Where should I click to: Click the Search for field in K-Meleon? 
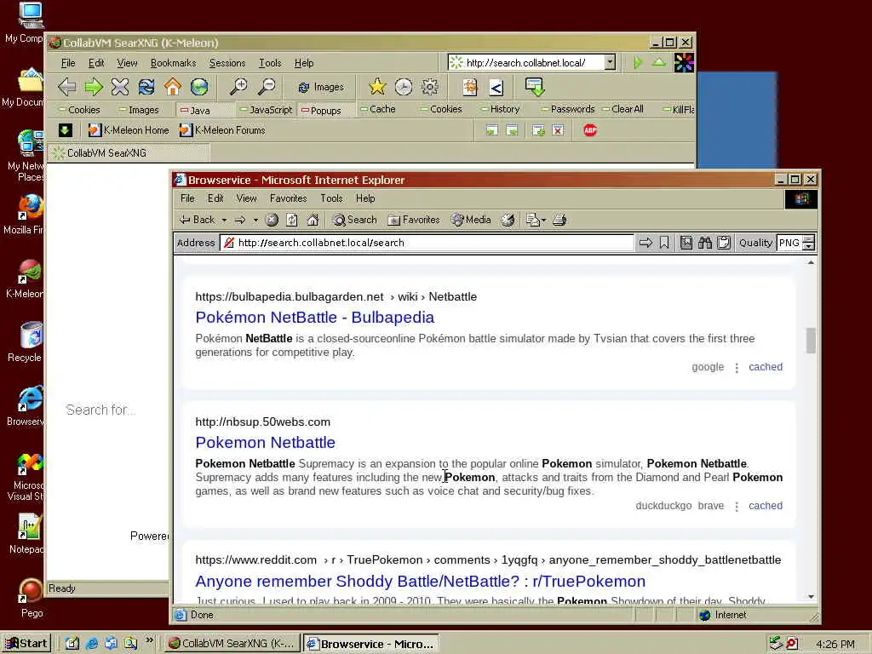tap(100, 410)
